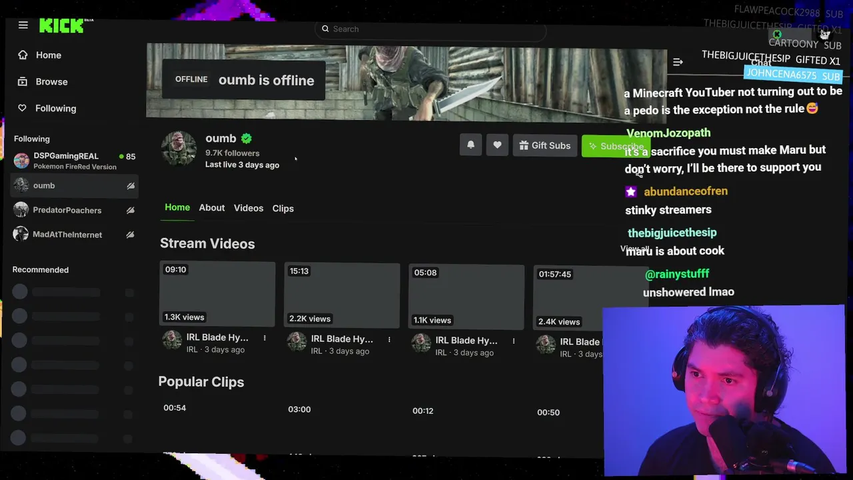The height and width of the screenshot is (480, 853).
Task: Click the Popular Clips heading
Action: pos(201,382)
